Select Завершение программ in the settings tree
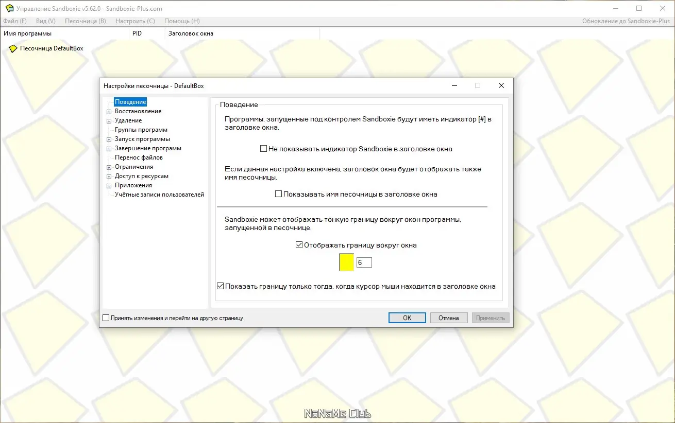This screenshot has height=423, width=675. (148, 148)
